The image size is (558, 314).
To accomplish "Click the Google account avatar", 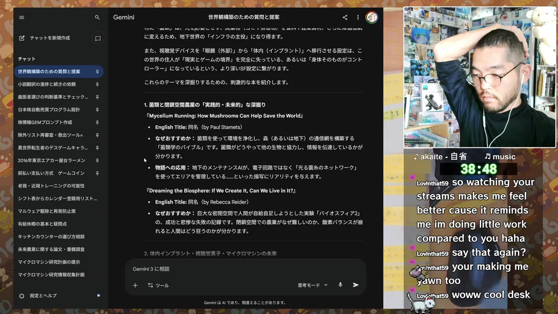I will pyautogui.click(x=372, y=17).
